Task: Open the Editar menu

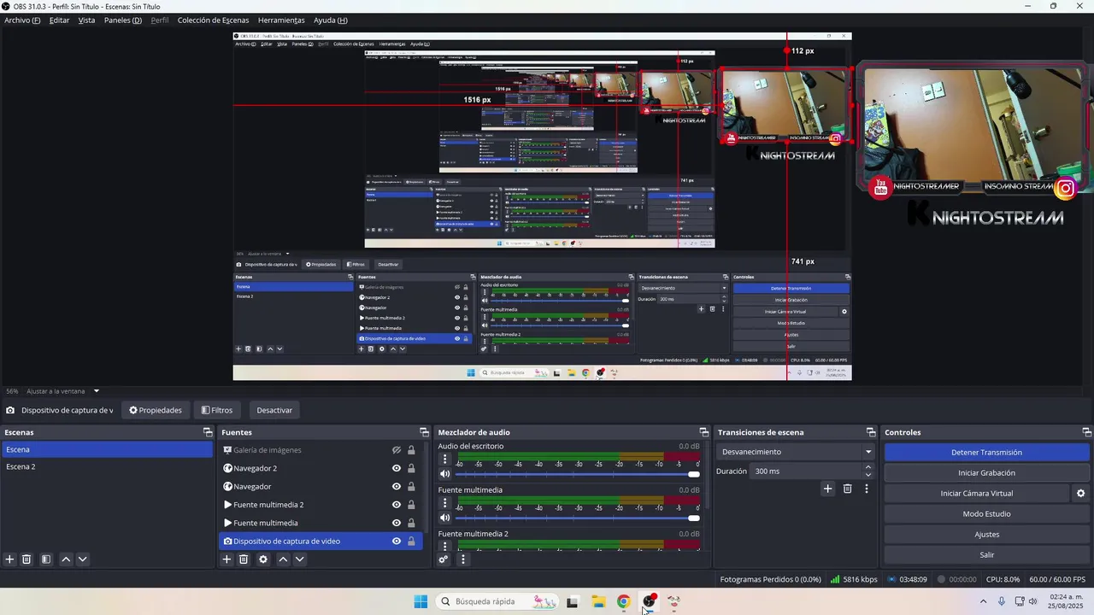Action: [59, 20]
